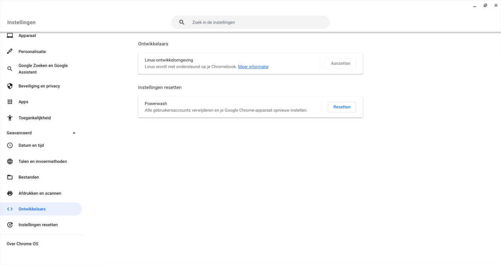Image resolution: width=501 pixels, height=265 pixels.
Task: Select the code brackets icon for Ontwikkelaars
Action: [10, 209]
